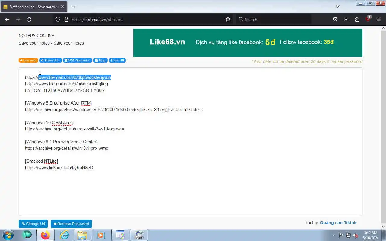Screen dimensions: 386x241
Task: Click the filemail nikduarpytfqkeg link line
Action: point(66,84)
